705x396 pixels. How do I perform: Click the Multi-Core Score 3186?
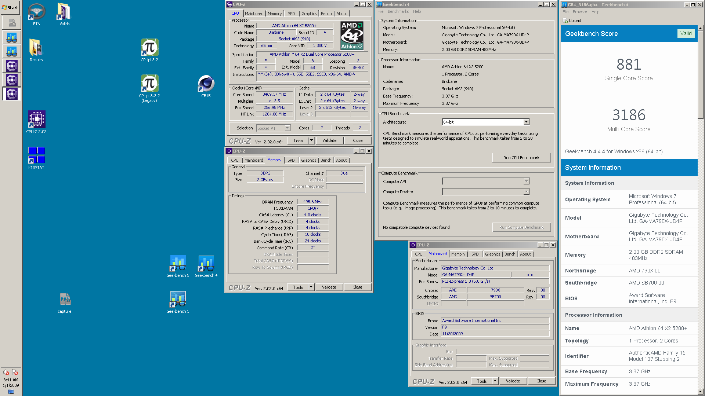629,115
